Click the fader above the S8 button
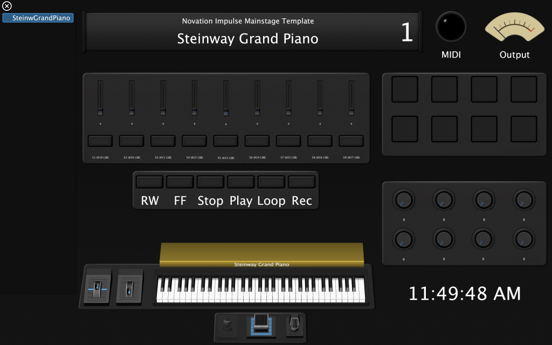This screenshot has width=552, height=345. coord(320,98)
